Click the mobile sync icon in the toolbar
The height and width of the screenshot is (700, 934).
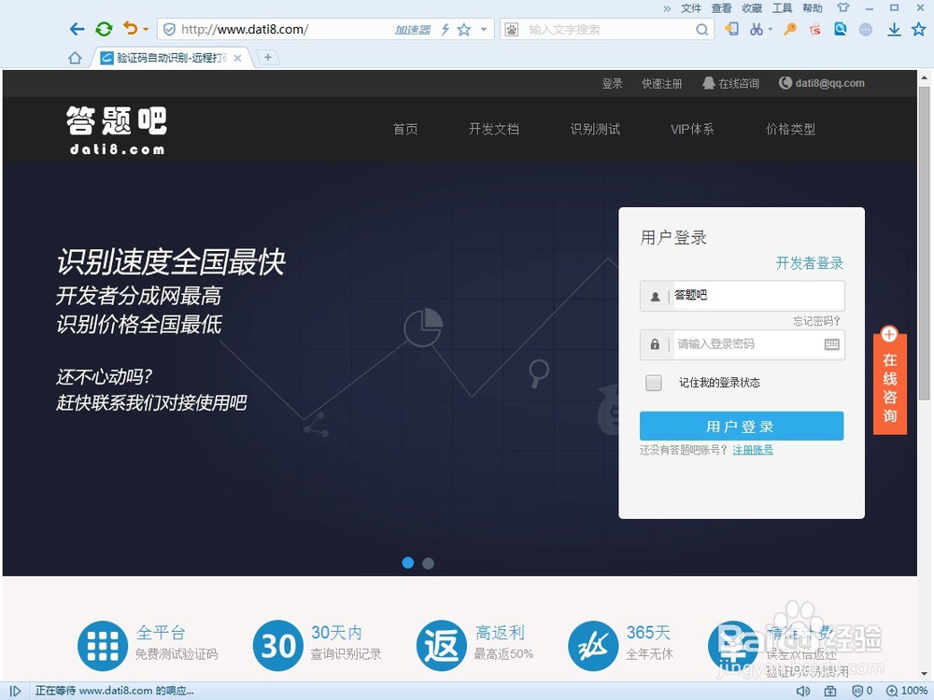click(x=732, y=29)
